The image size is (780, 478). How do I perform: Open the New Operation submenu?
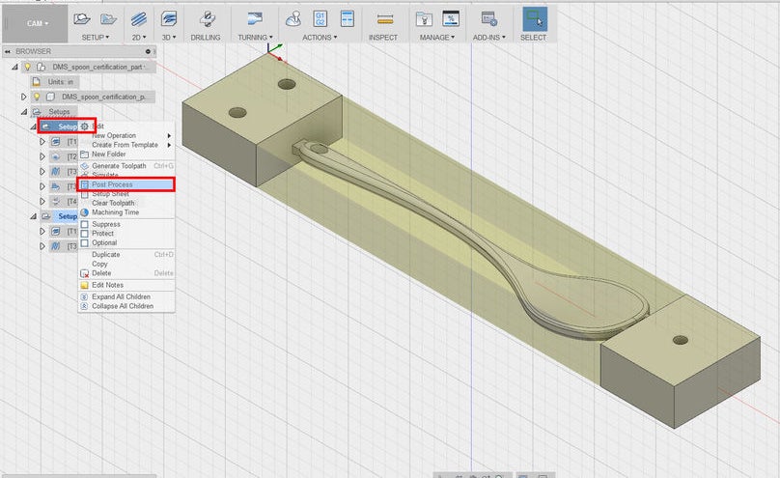126,135
